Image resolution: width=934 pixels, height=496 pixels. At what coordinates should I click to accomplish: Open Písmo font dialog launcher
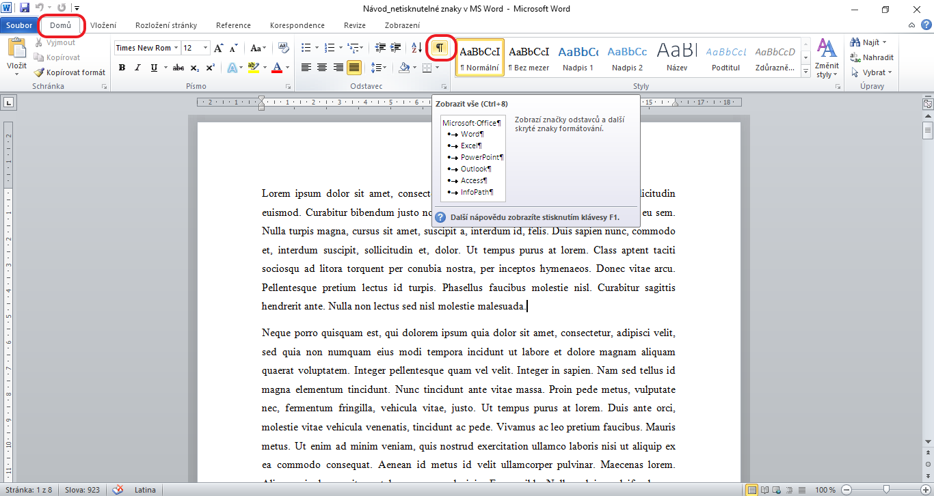coord(288,87)
